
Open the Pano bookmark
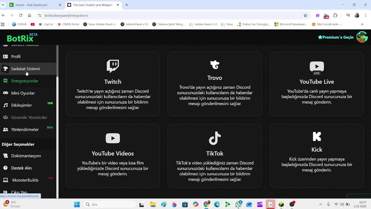[x=227, y=24]
